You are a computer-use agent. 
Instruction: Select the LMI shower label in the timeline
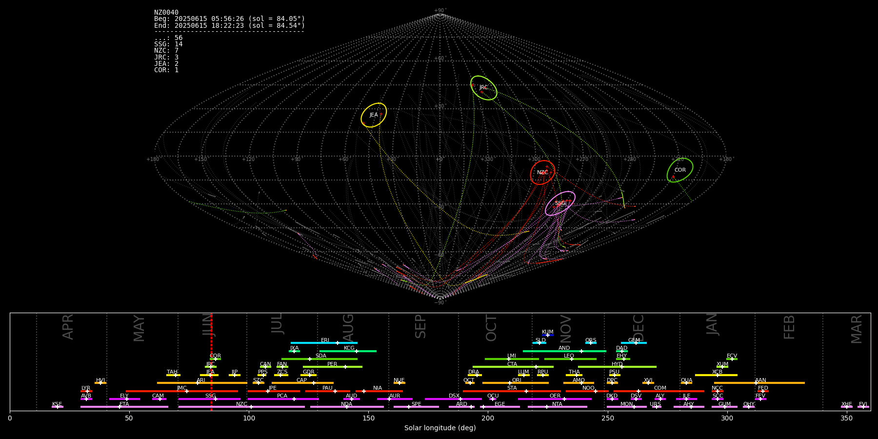click(x=512, y=356)
